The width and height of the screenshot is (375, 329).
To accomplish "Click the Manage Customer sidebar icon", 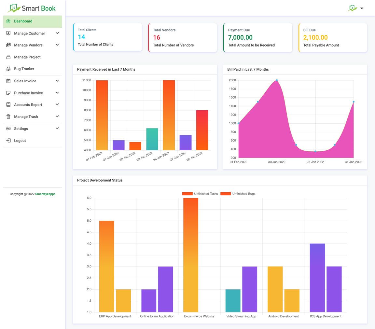I will pyautogui.click(x=8, y=33).
